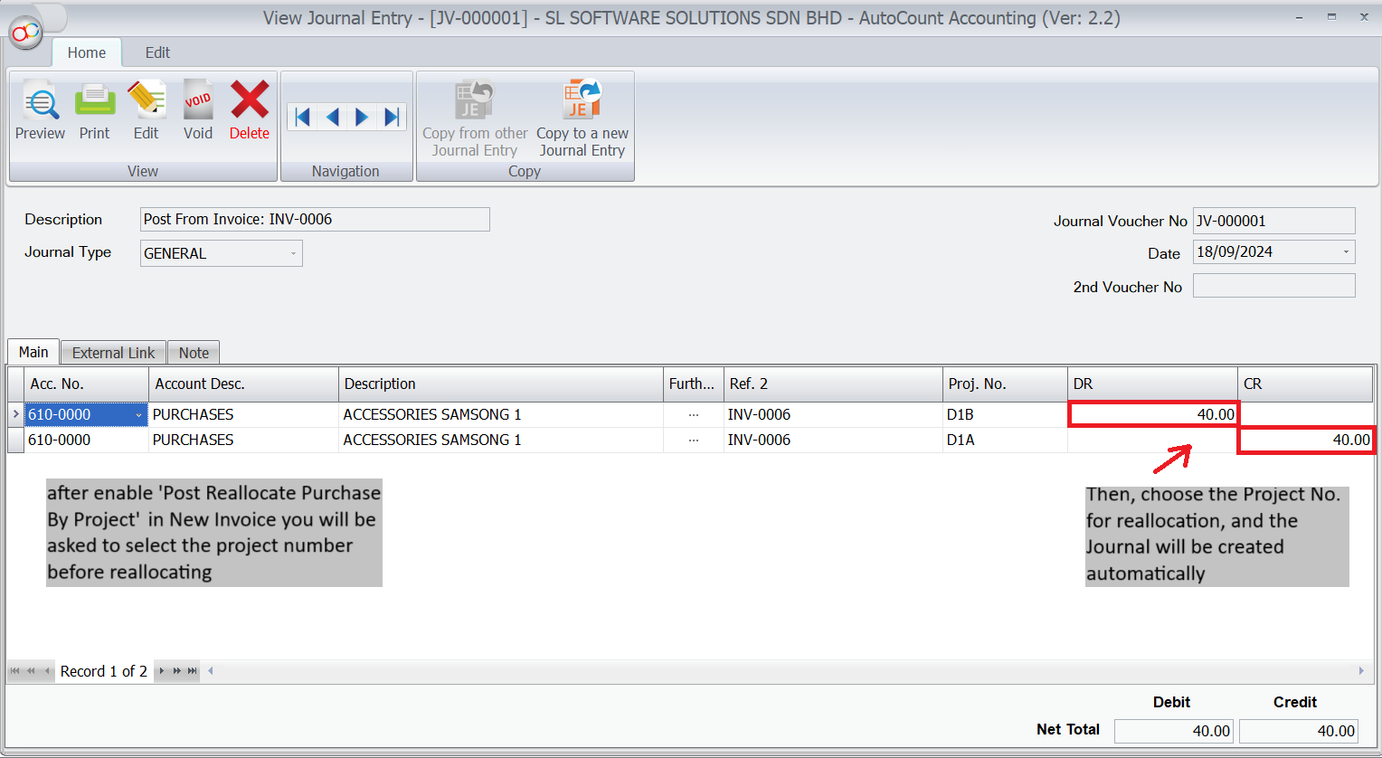Select the second row's D1A project cell
The width and height of the screenshot is (1382, 758).
1004,440
